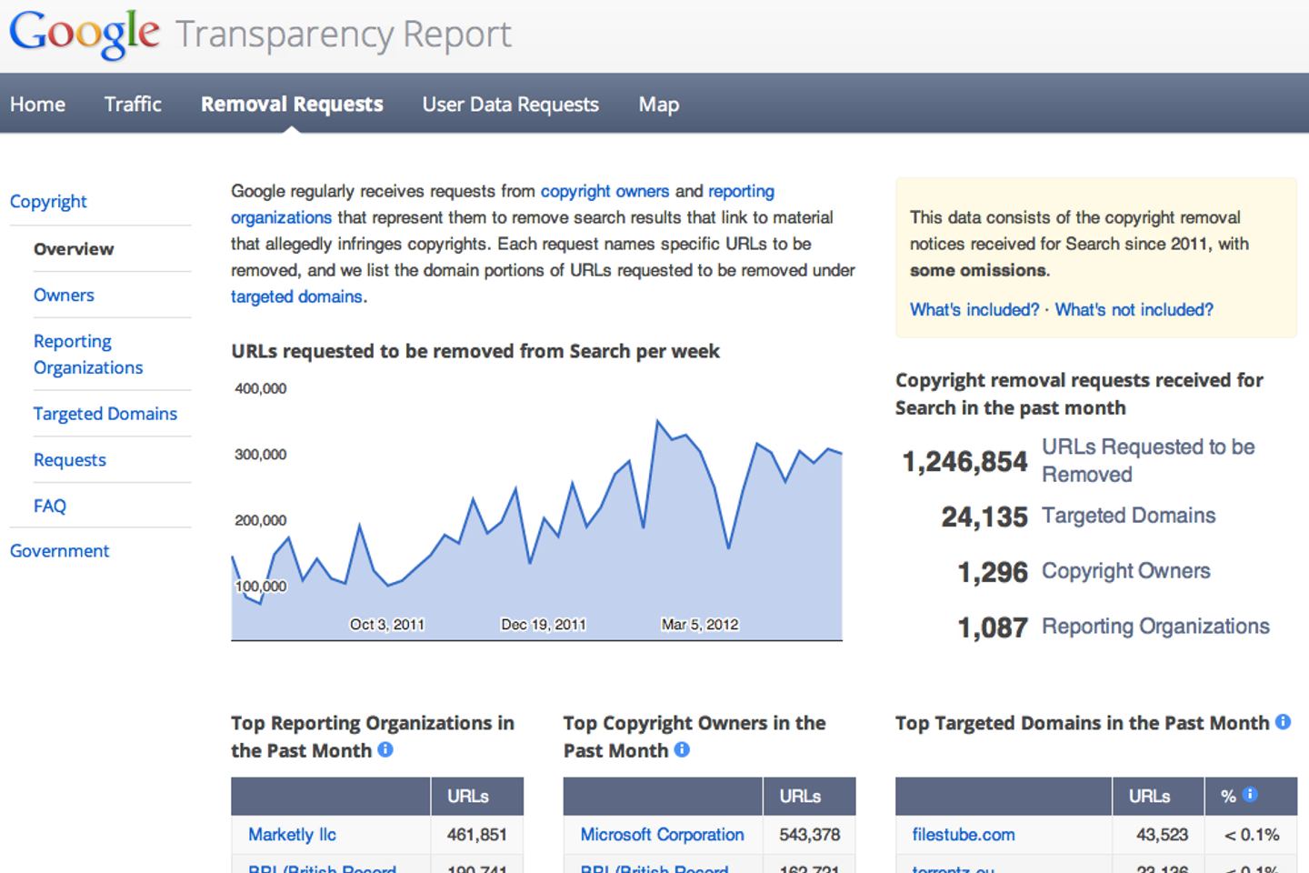Expand the Government sidebar section
Screen dimensions: 1309x873
point(59,550)
